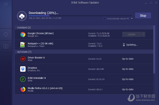The image size is (159, 105).
Task: Click Mozilla Firefox Up-to-date status
Action: [x=128, y=89]
